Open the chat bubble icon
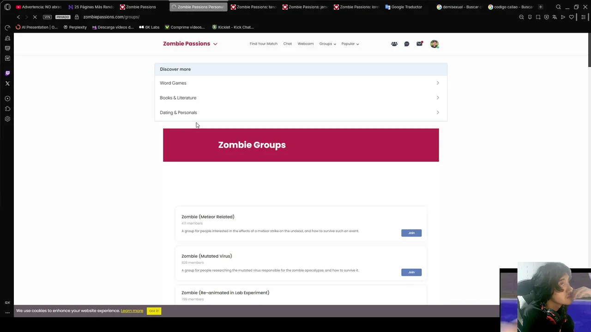 pyautogui.click(x=407, y=44)
